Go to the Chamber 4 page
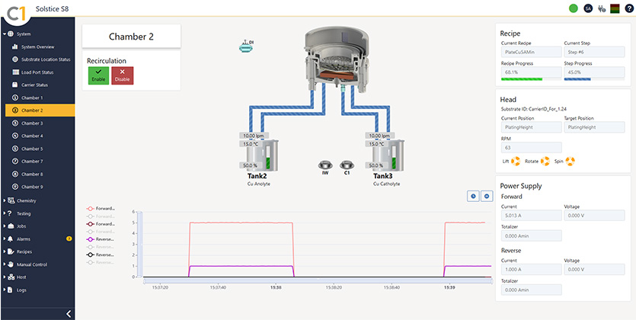 click(40, 136)
